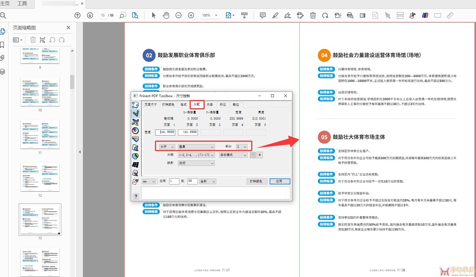Click the help question mark in Prinect Toolbox
The image size is (476, 277).
tap(136, 197)
